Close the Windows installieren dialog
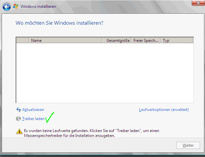Viewport: 205px width, 157px height. (x=198, y=3)
